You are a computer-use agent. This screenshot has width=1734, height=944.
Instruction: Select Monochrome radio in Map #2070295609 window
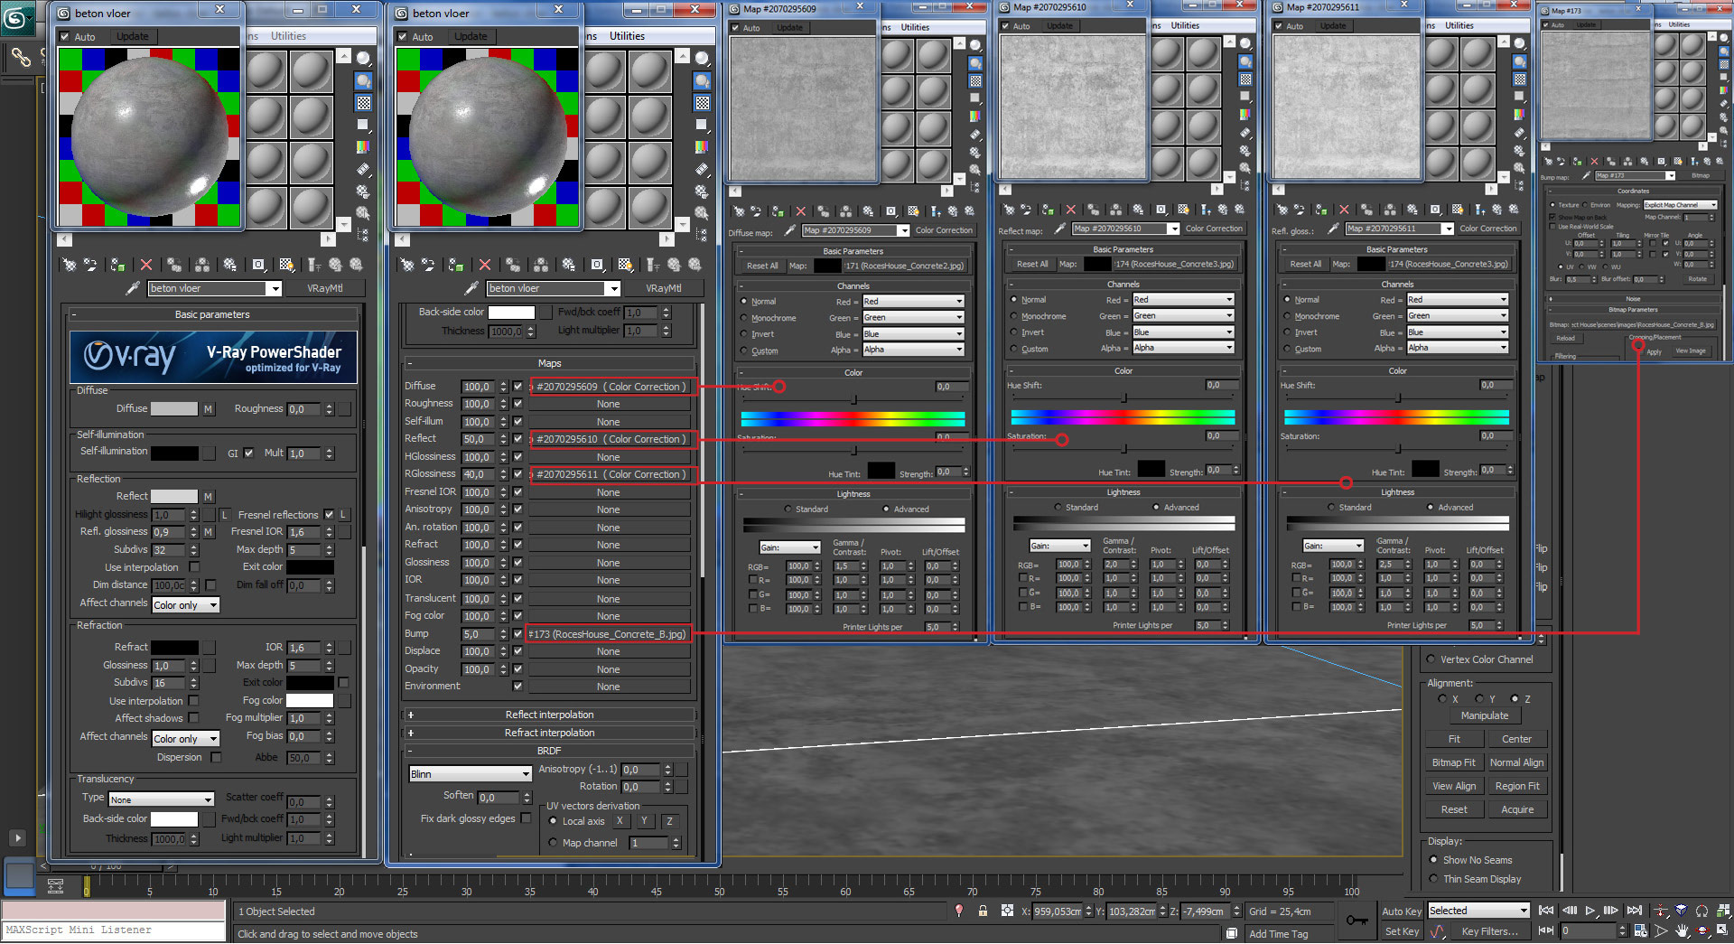(x=744, y=318)
